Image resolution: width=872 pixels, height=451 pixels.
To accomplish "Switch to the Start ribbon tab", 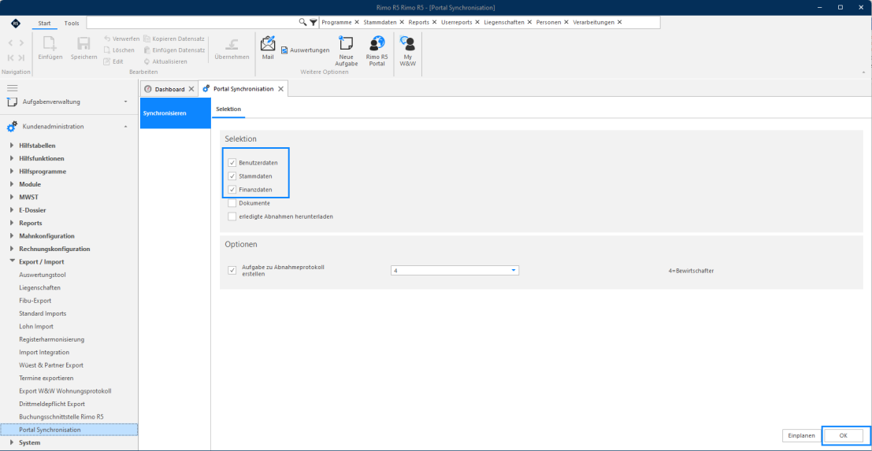I will tap(44, 24).
